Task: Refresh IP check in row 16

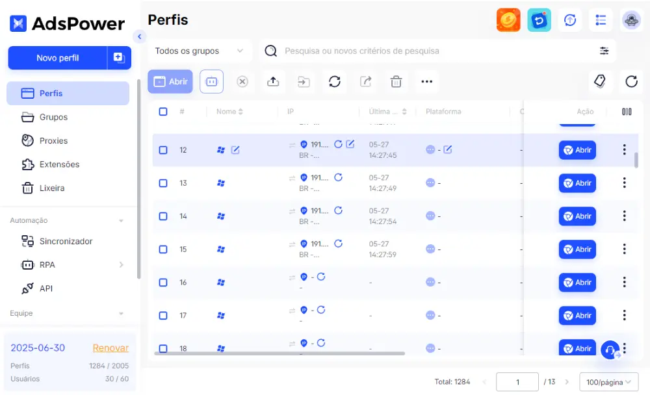Action: click(x=321, y=277)
